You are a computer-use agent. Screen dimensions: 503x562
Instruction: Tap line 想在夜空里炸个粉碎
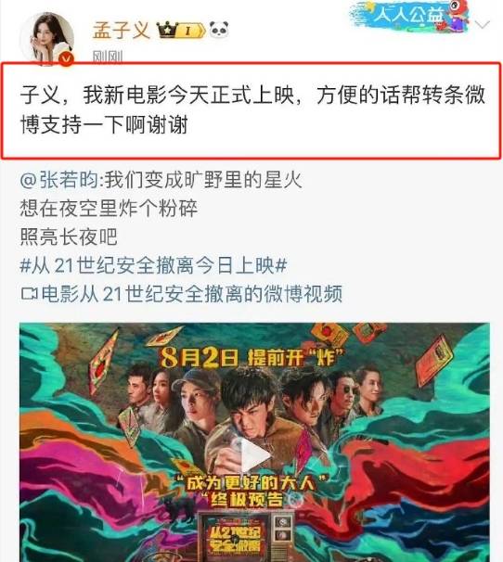pos(109,209)
